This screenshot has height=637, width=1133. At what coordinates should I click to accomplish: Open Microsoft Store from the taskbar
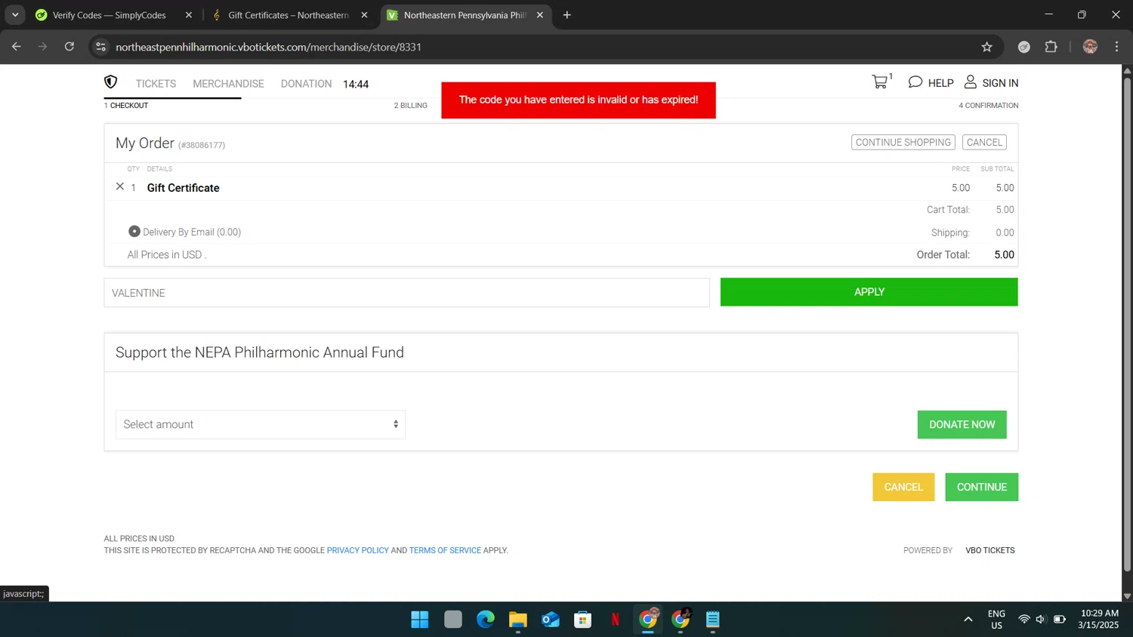(583, 620)
